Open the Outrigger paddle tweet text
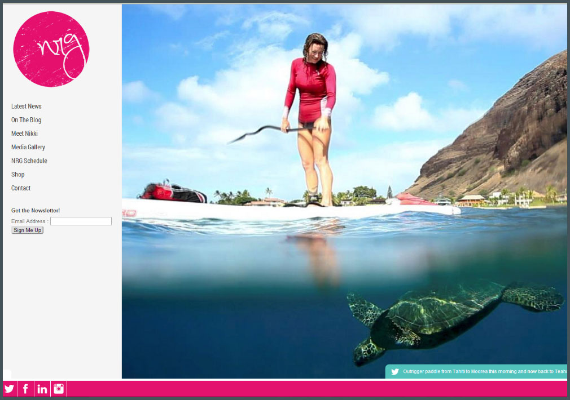 (x=485, y=372)
